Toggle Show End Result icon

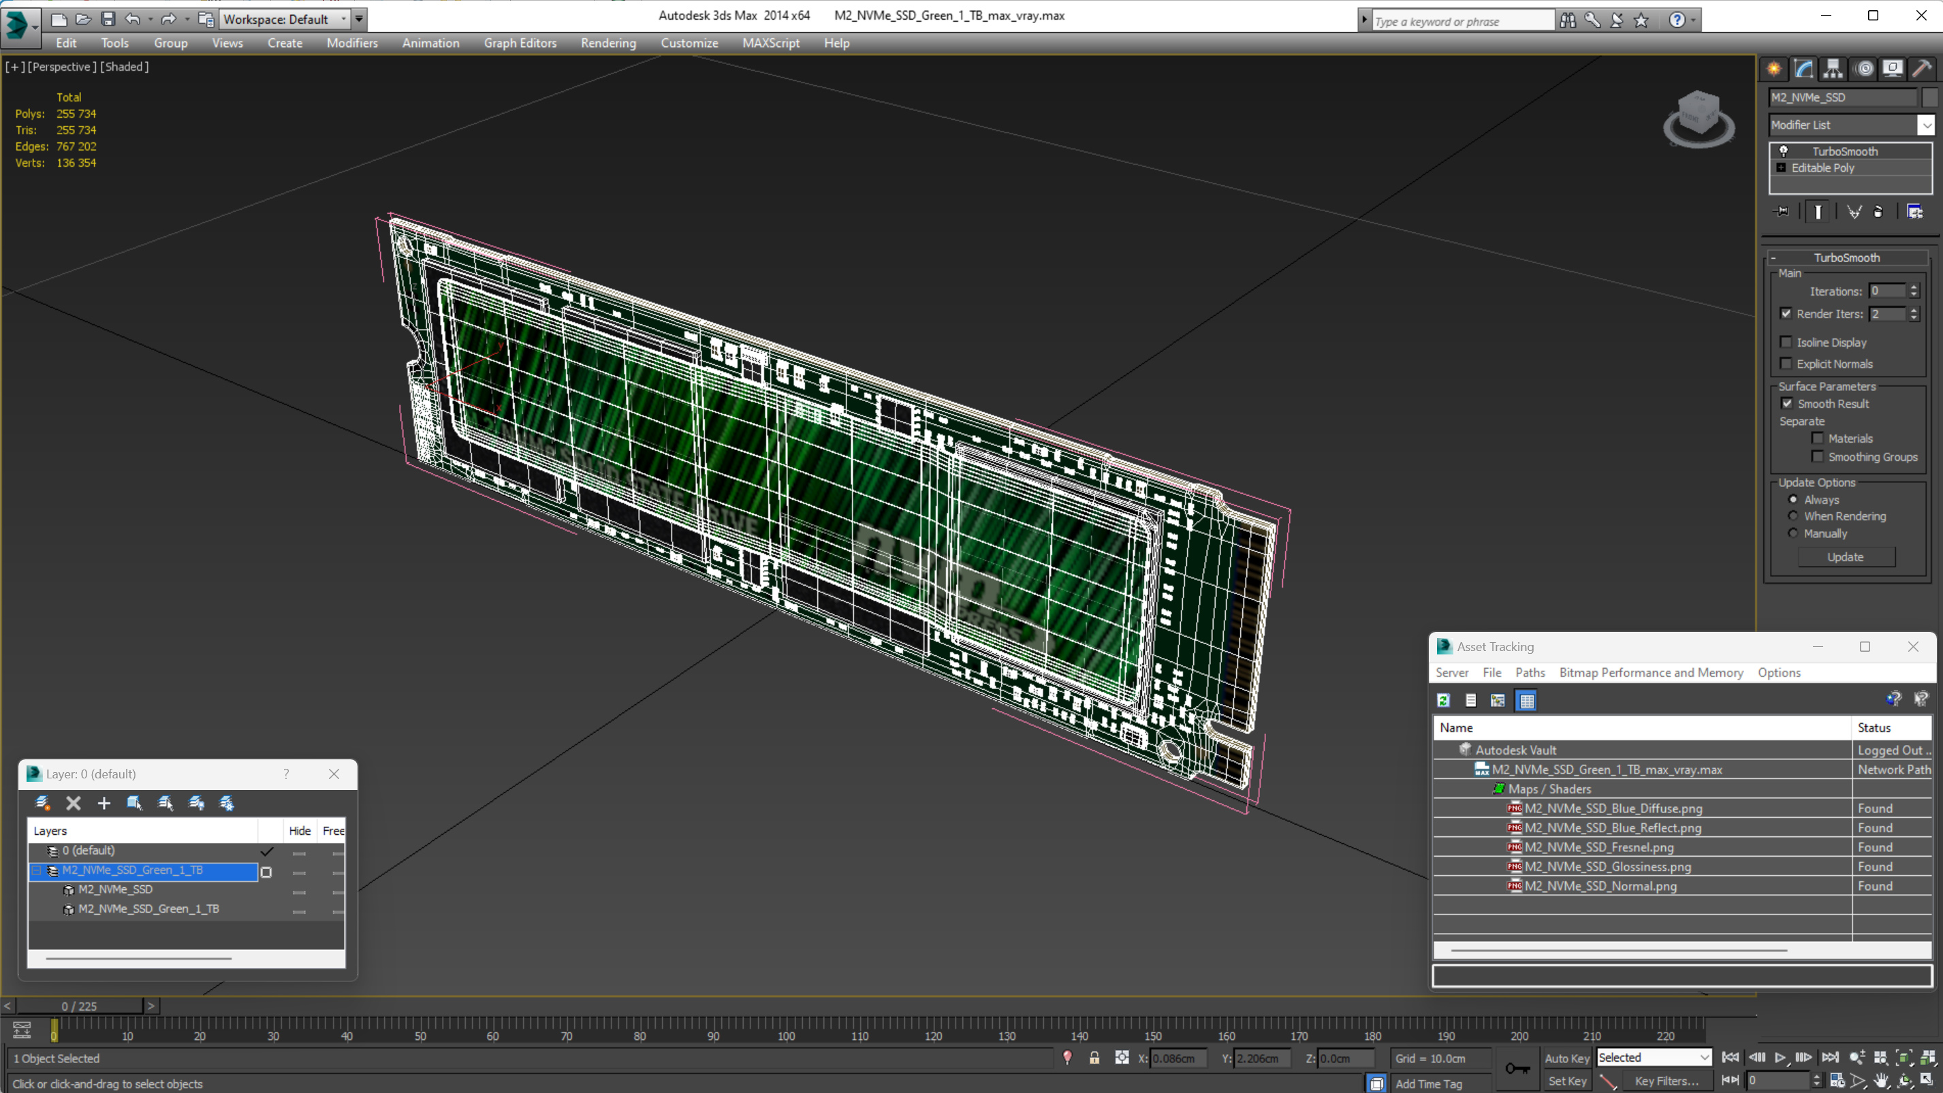(x=1818, y=212)
